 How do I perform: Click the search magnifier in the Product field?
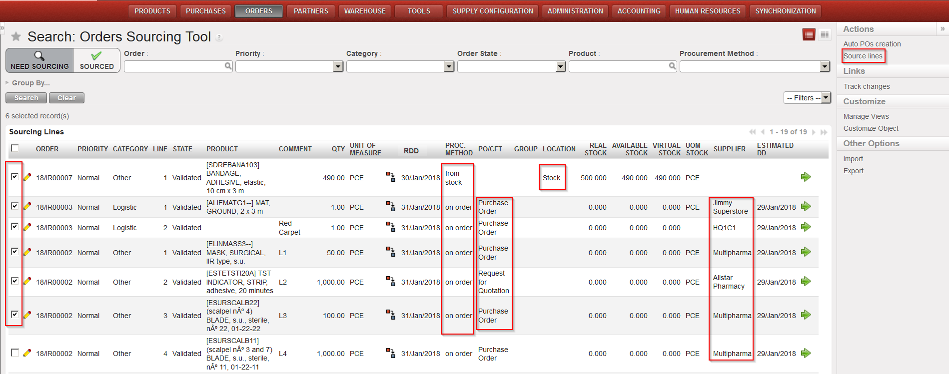click(672, 66)
